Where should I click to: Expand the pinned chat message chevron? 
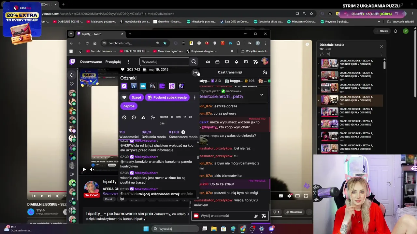(262, 95)
